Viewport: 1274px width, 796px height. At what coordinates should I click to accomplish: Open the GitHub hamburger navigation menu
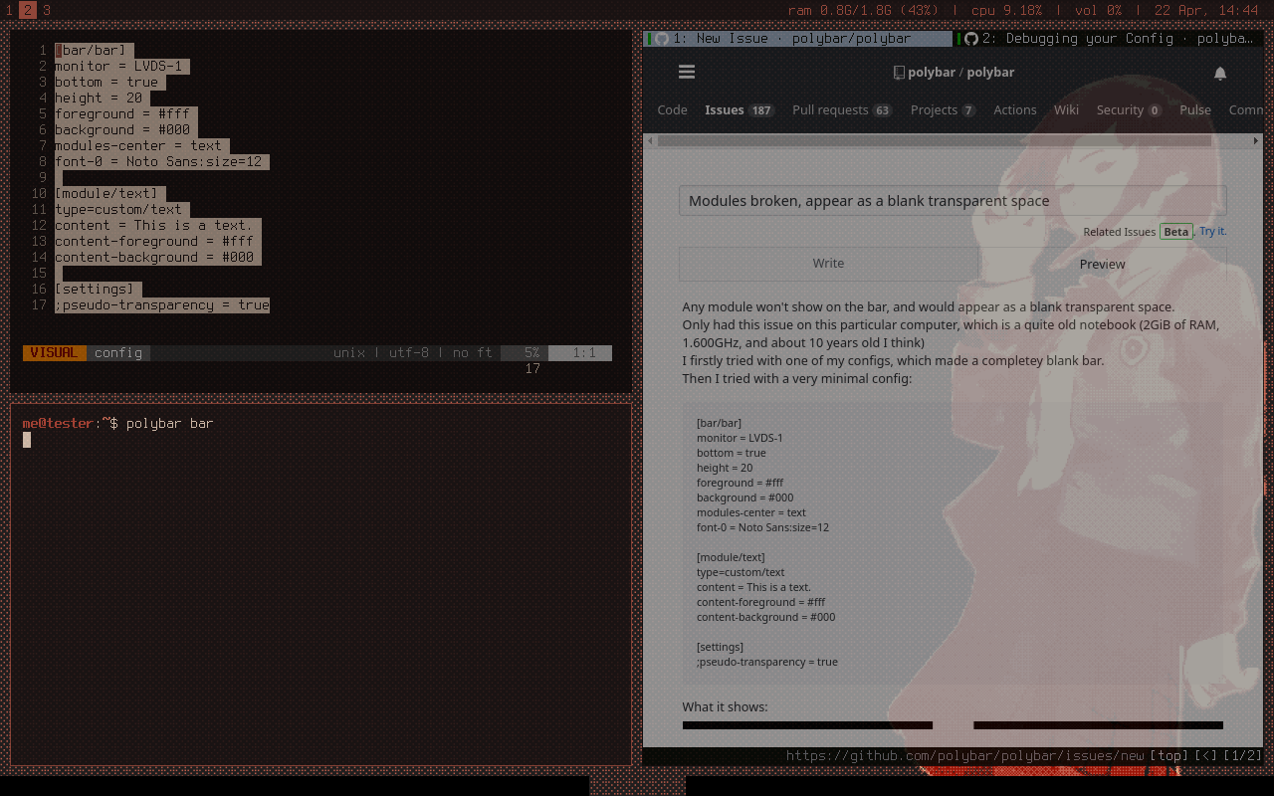[x=687, y=72]
